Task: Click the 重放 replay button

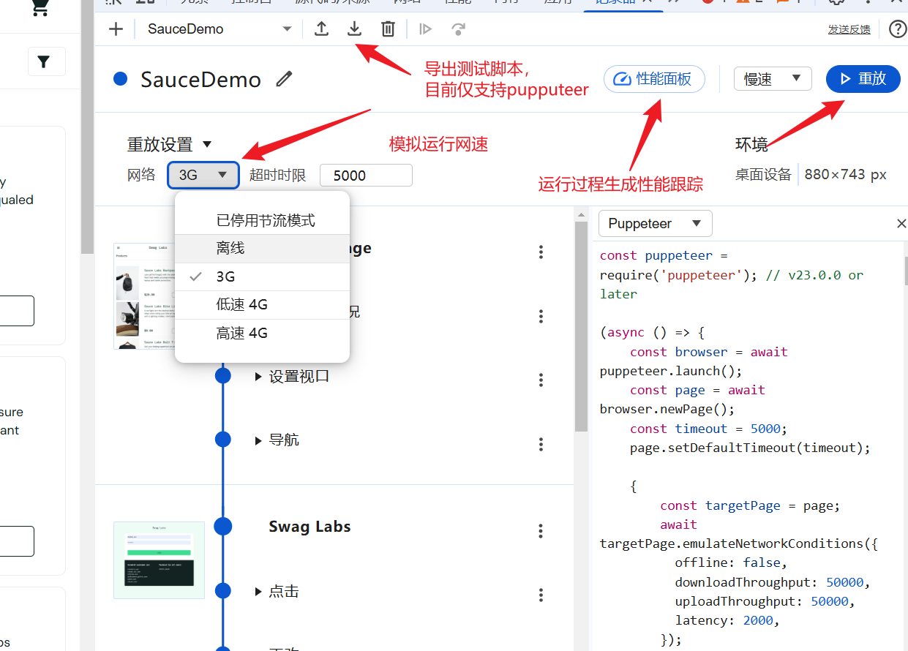Action: tap(863, 78)
